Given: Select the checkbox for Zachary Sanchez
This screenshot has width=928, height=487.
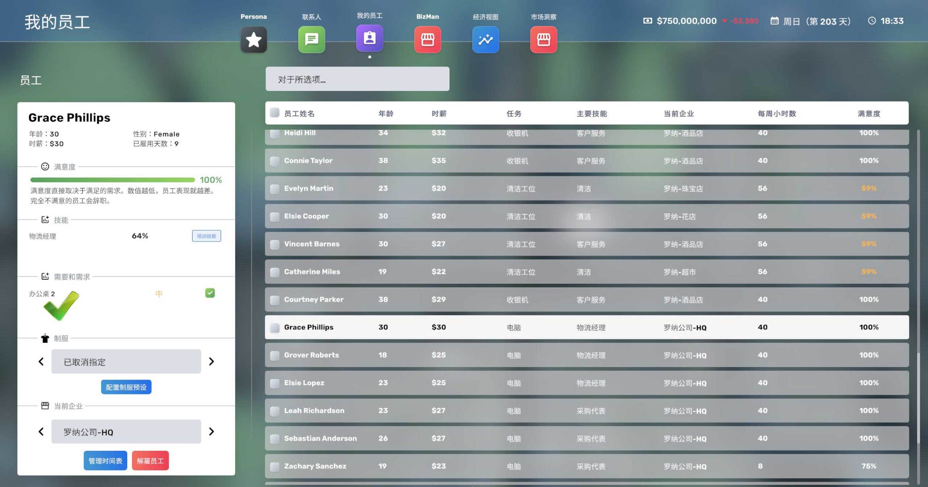Looking at the screenshot, I should (275, 466).
